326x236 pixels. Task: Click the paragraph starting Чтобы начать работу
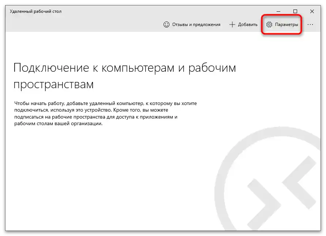105,113
